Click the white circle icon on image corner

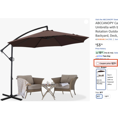[x=86, y=22]
